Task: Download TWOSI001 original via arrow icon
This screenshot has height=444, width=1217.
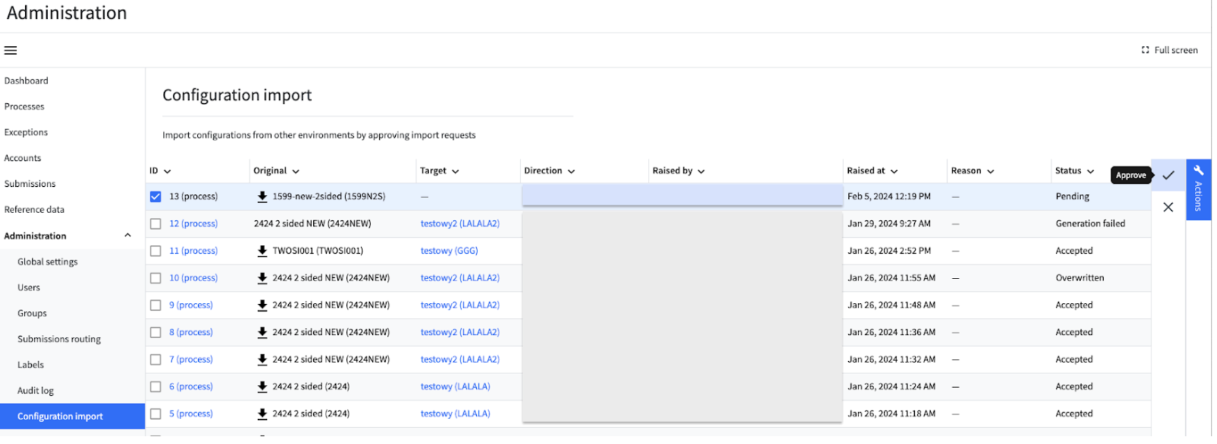Action: coord(262,251)
